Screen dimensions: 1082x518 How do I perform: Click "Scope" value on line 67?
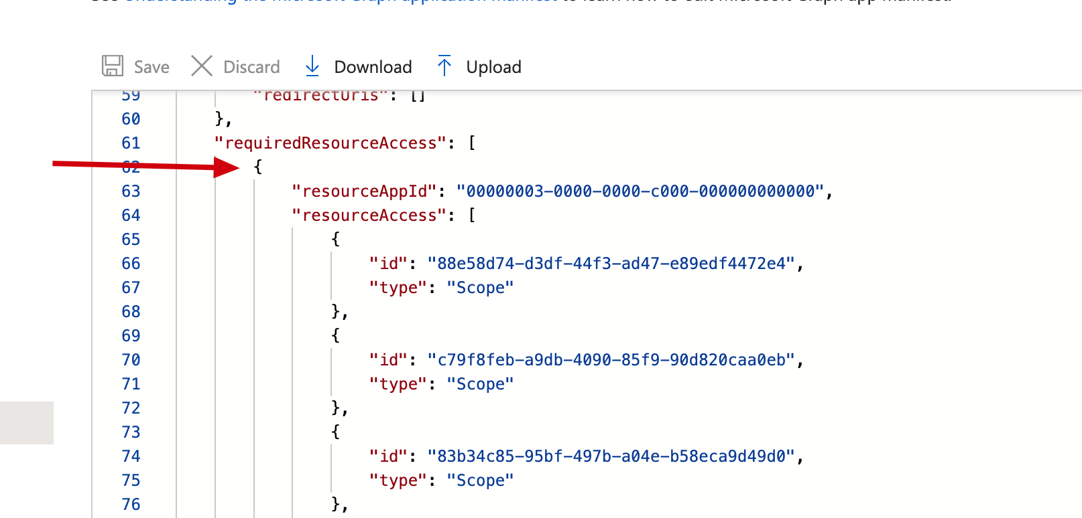(x=480, y=288)
